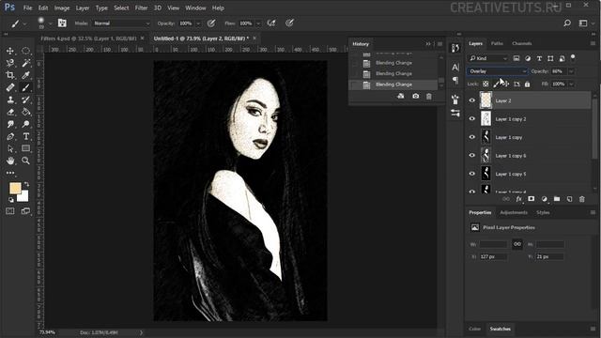The width and height of the screenshot is (601, 338).
Task: Open the Filter menu
Action: pos(141,8)
